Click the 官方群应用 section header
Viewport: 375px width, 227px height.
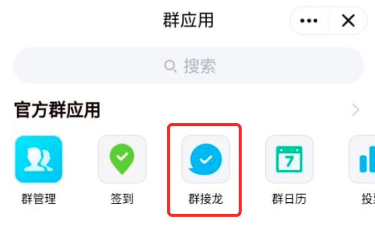tap(57, 110)
